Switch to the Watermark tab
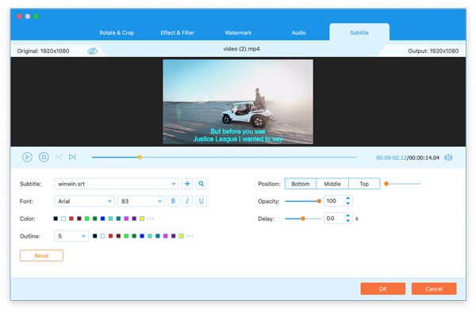 (x=238, y=32)
